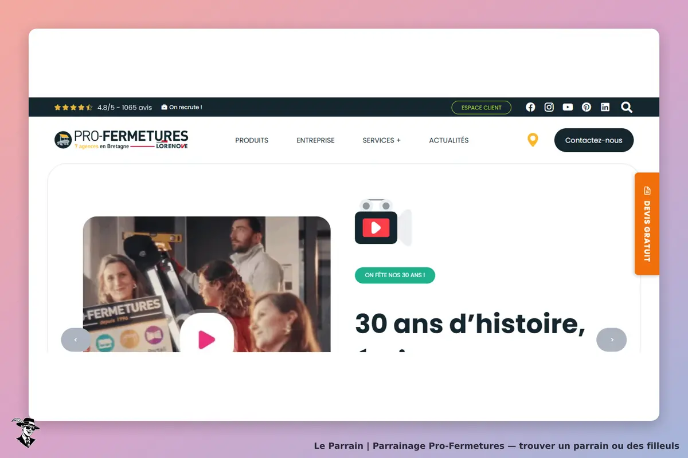The image size is (688, 458).
Task: Open the 4.8/5 – 1065 avis rating
Action: coord(124,107)
